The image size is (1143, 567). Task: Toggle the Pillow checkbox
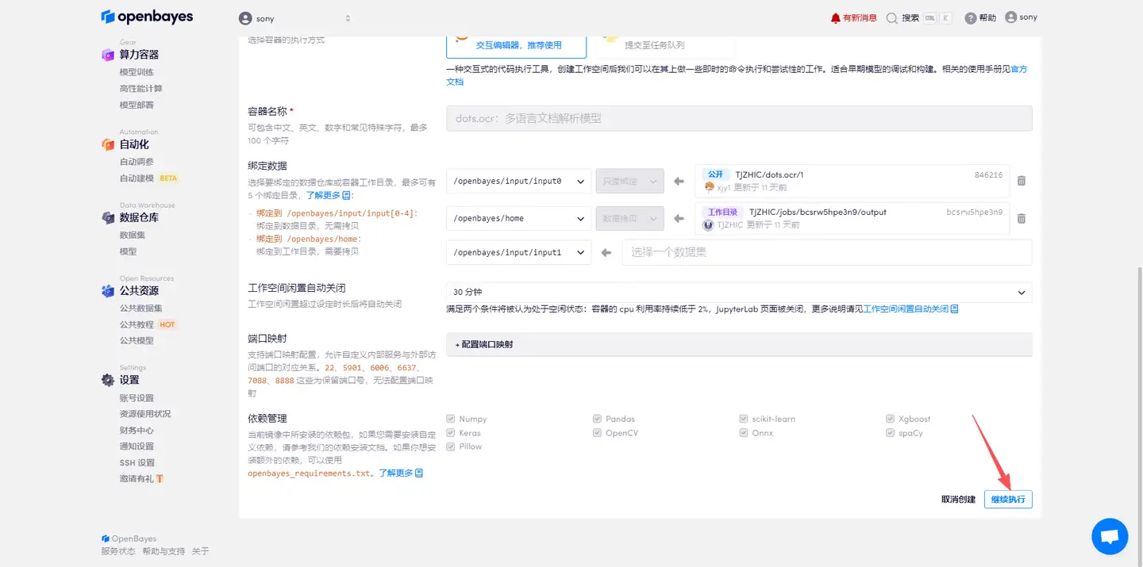coord(451,446)
